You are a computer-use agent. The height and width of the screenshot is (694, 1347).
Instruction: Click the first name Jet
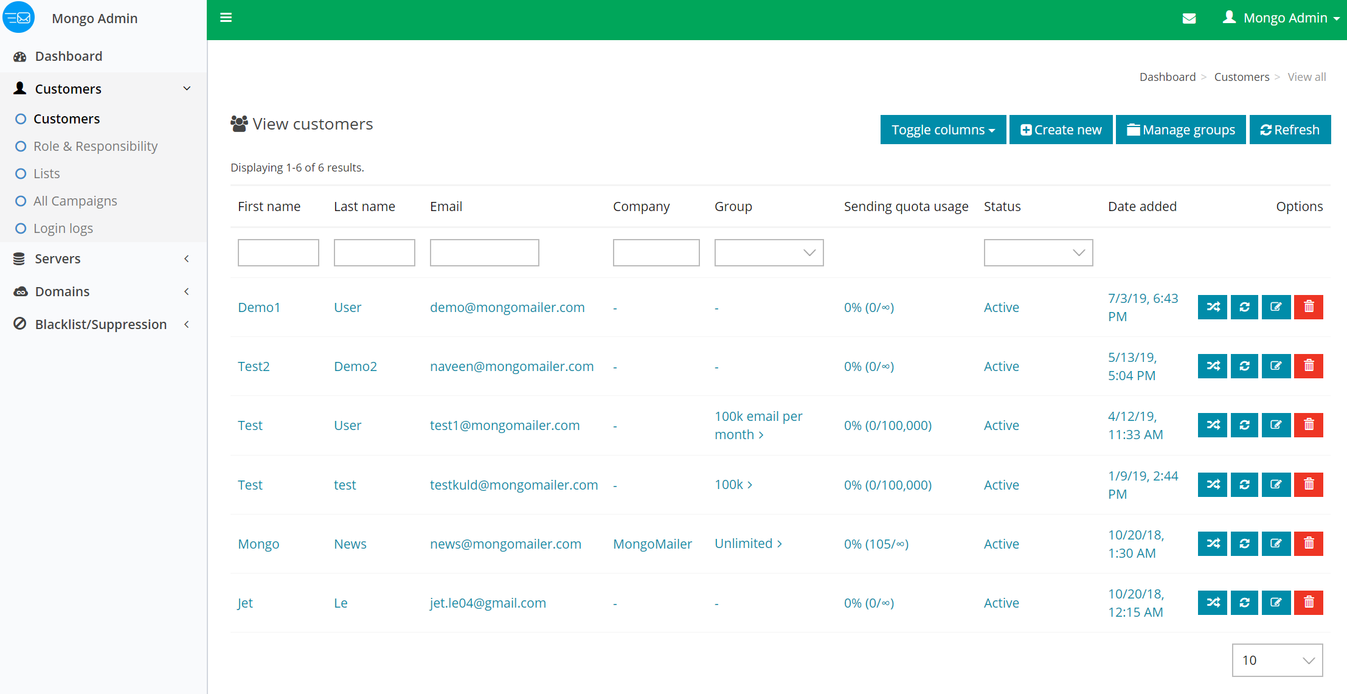coord(245,603)
